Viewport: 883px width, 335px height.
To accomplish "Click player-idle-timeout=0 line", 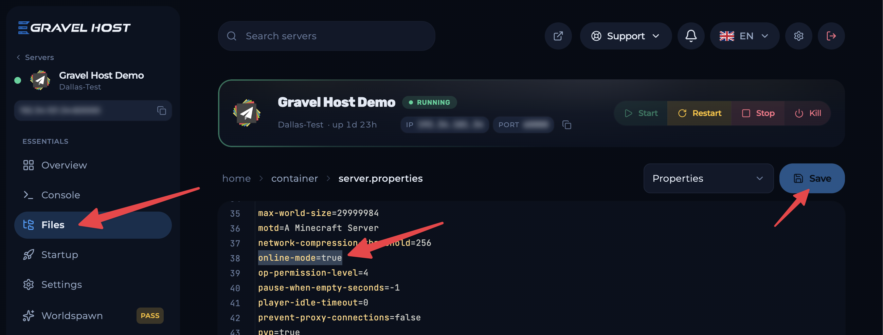I will [x=313, y=302].
